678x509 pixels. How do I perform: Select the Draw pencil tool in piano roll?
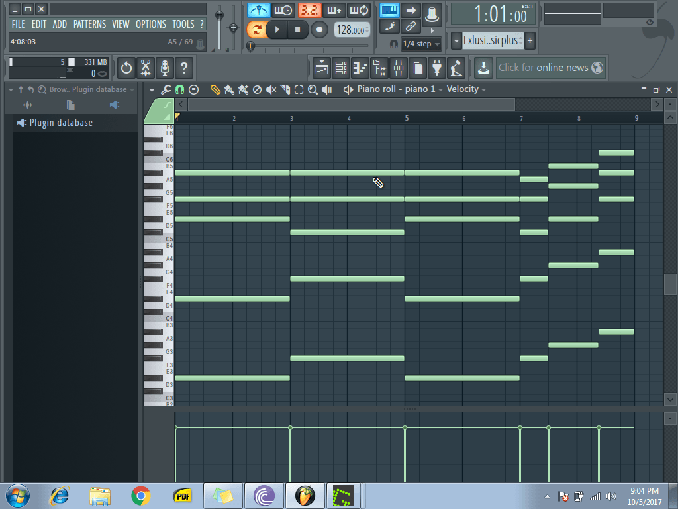pyautogui.click(x=215, y=89)
